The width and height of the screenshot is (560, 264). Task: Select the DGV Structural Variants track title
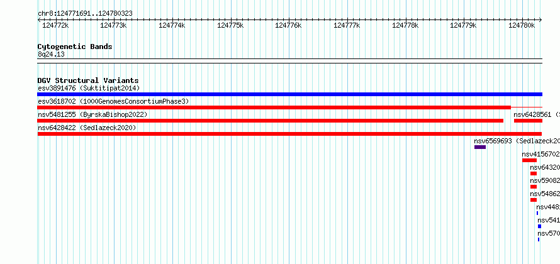[x=88, y=80]
